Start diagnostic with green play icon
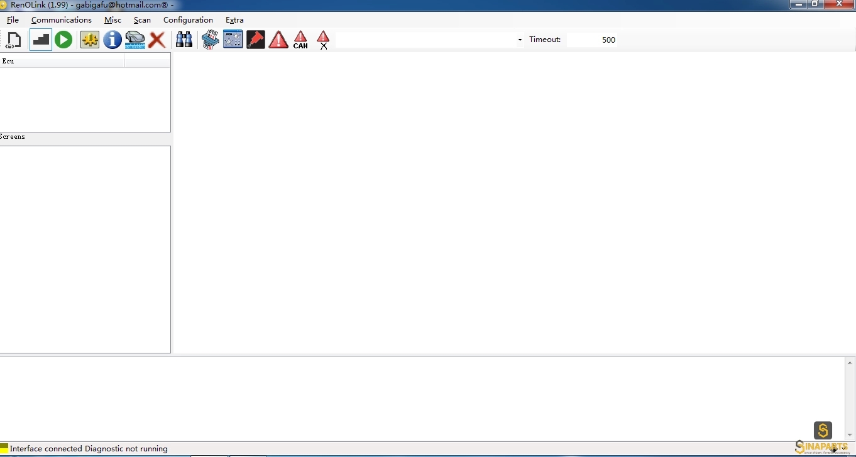856x457 pixels. tap(63, 40)
